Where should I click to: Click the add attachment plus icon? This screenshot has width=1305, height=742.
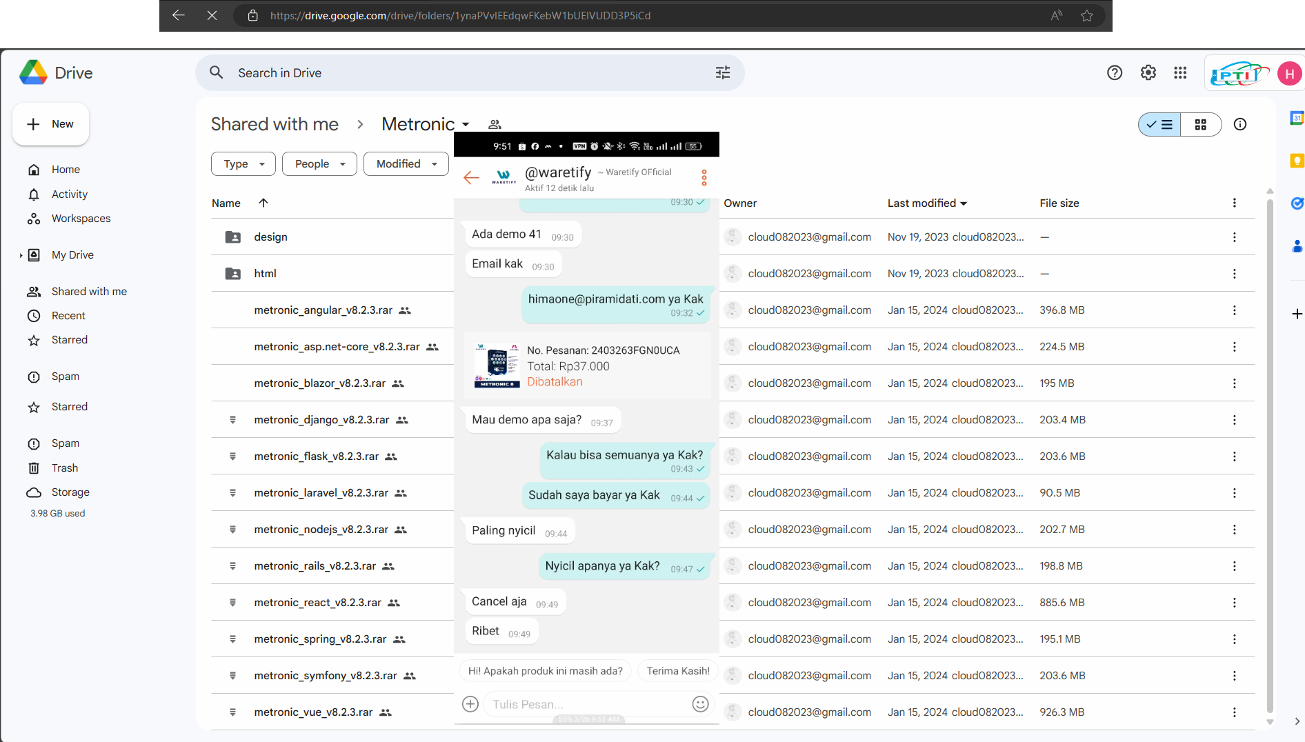click(470, 704)
